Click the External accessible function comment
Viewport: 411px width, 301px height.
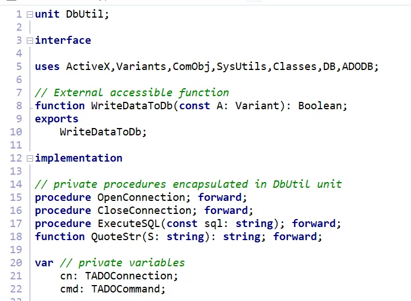click(132, 93)
